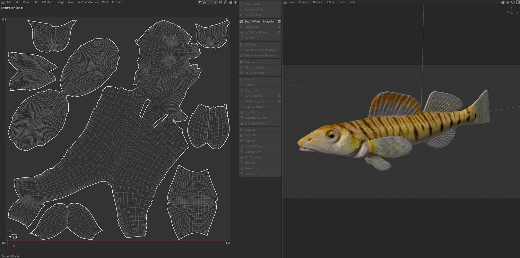Open the Paint menu
The height and width of the screenshot is (258, 520).
click(x=105, y=2)
